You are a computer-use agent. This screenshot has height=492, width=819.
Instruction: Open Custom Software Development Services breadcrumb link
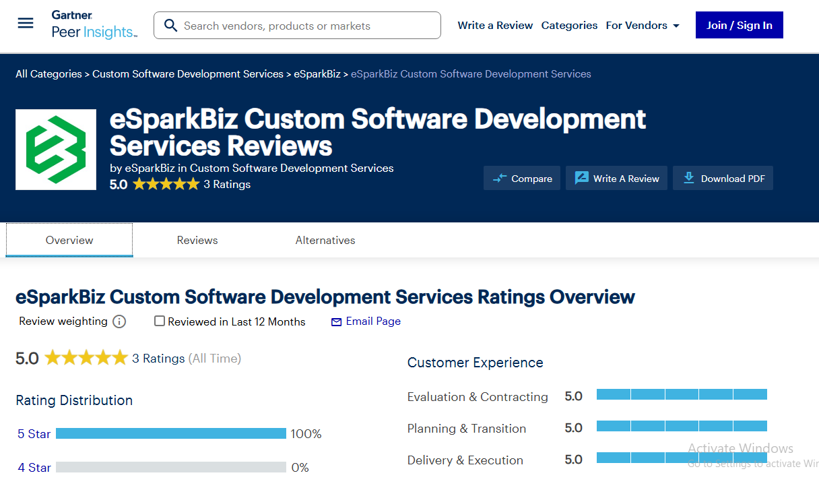tap(188, 74)
